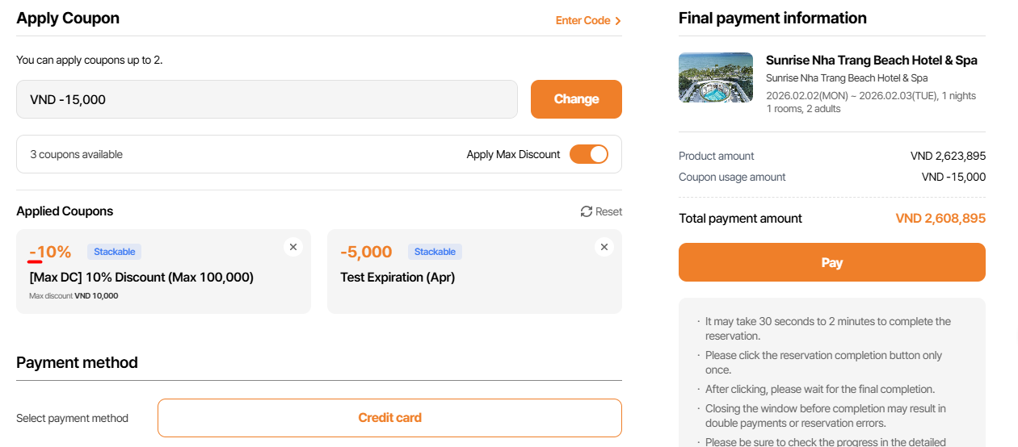Click the "3 coupons available" text

pos(77,154)
